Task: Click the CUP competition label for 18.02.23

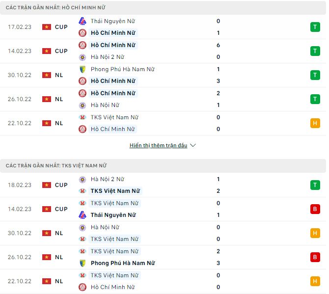Action: [61, 185]
